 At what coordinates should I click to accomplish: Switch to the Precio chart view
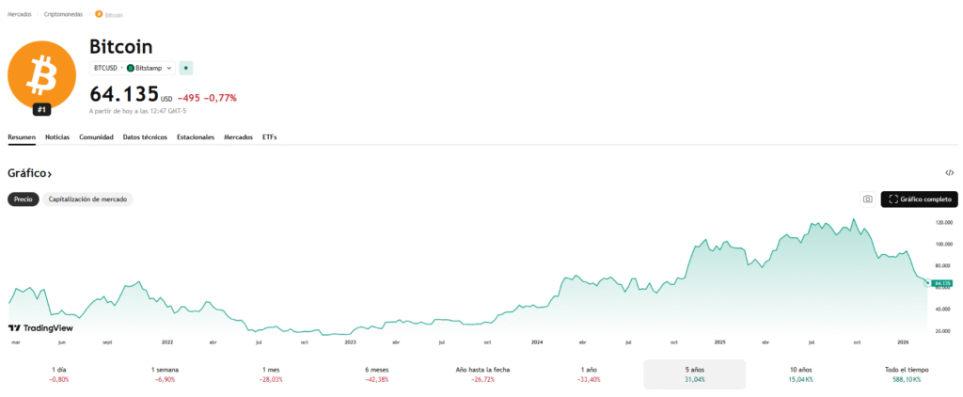coord(24,199)
